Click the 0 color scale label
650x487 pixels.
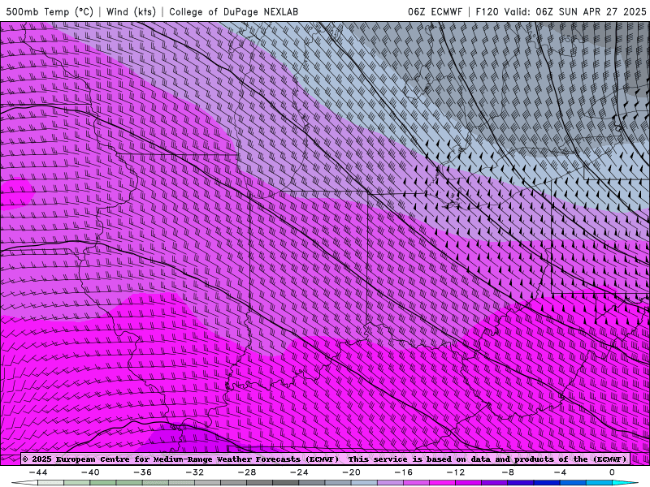(612, 472)
